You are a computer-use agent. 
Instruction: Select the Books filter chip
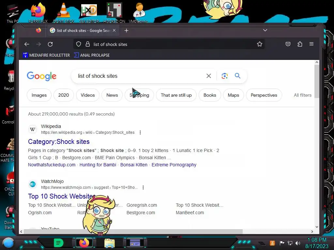[210, 95]
